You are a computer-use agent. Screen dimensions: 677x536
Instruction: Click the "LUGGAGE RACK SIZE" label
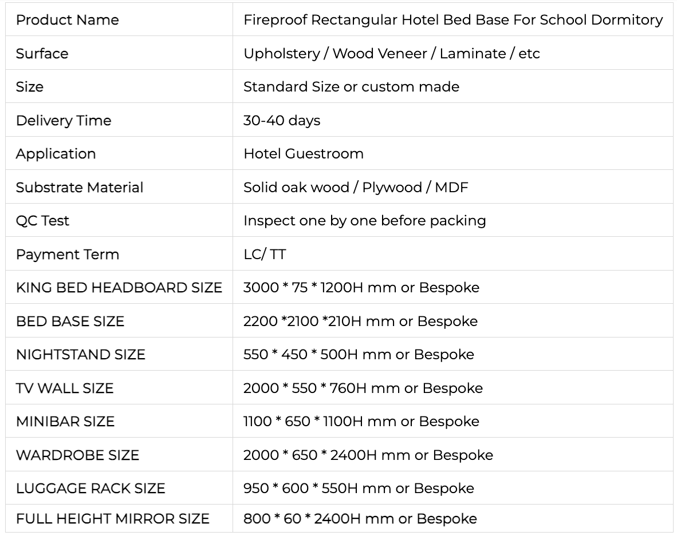(90, 489)
